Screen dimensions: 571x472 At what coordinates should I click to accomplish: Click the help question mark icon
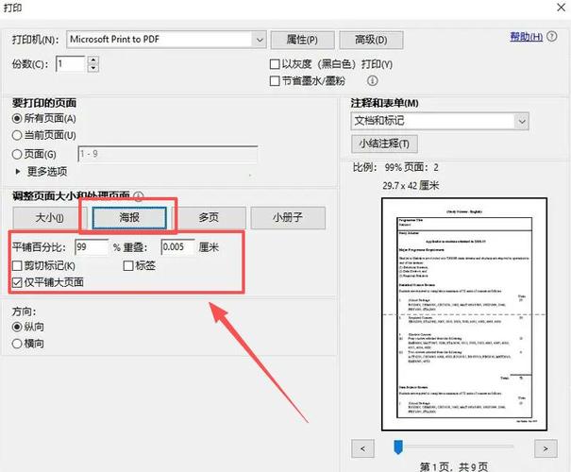click(552, 37)
